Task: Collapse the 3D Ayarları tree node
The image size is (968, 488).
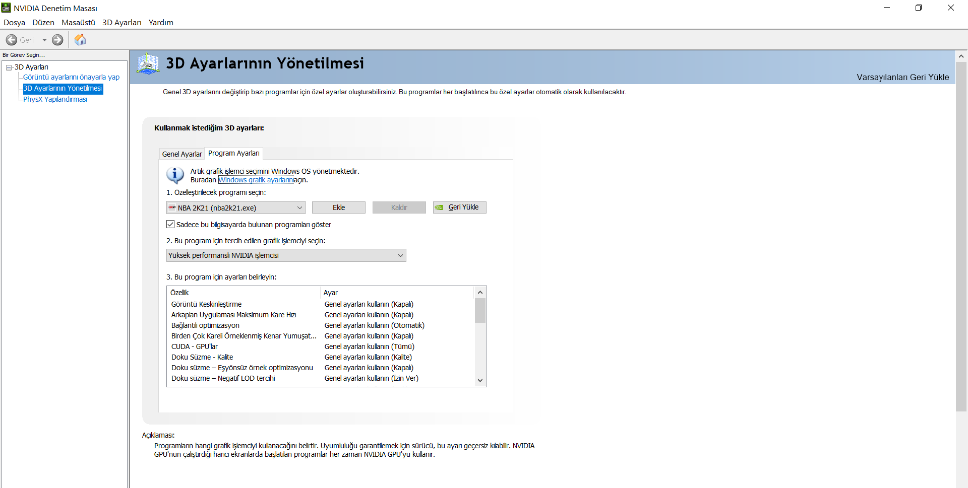Action: (9, 67)
